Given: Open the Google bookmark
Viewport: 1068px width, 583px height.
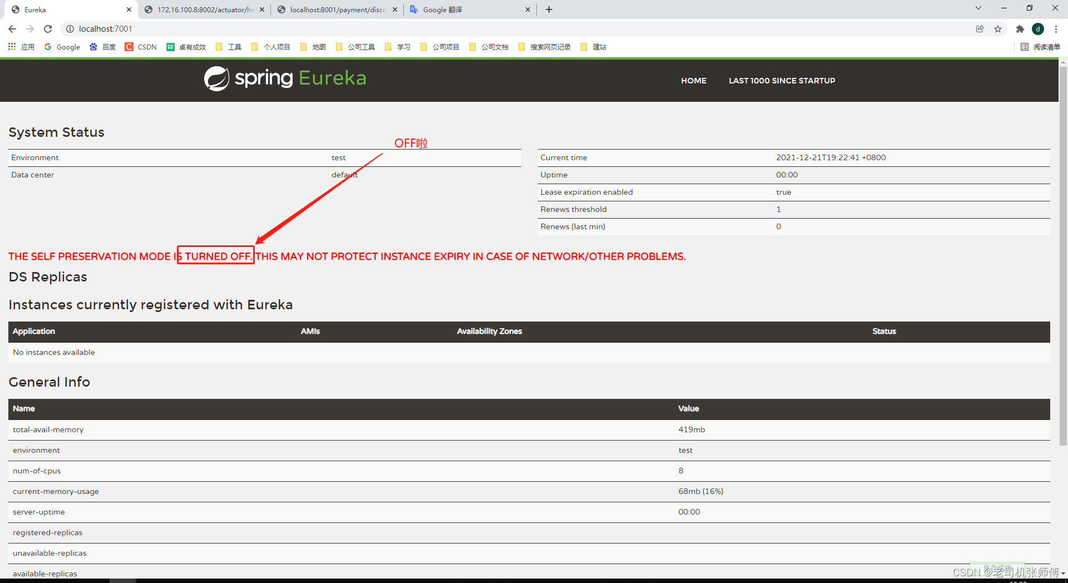Looking at the screenshot, I should click(x=62, y=47).
